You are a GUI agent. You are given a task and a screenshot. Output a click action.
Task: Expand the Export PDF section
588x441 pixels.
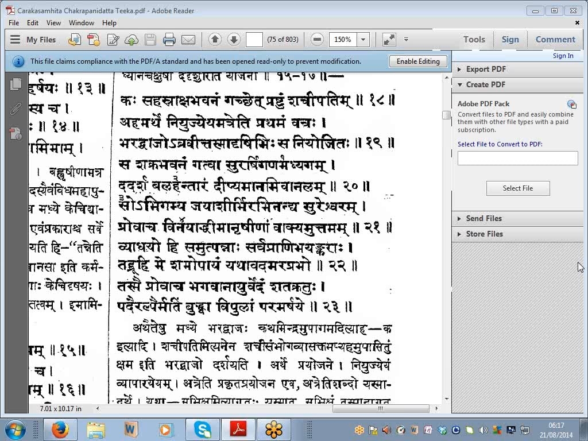[x=485, y=69]
